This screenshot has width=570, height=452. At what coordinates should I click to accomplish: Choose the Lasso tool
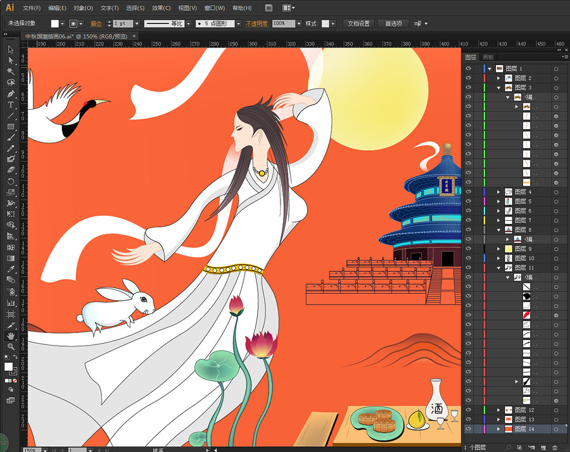11,82
